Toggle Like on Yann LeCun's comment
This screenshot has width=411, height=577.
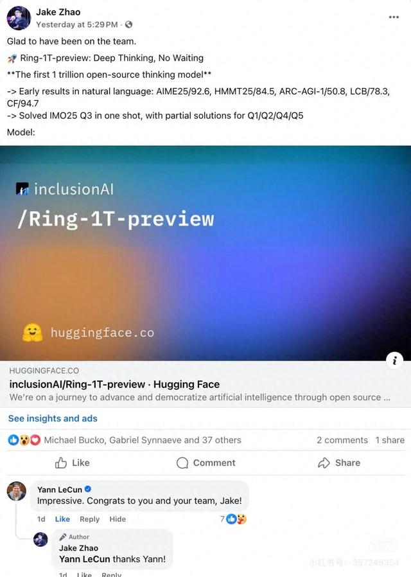(x=62, y=519)
